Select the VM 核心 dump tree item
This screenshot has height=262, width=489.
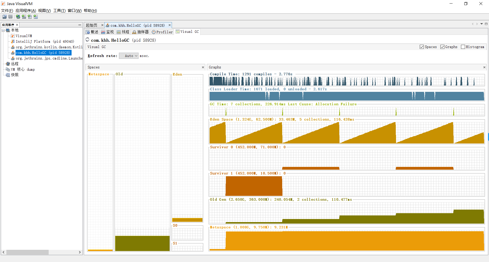click(23, 69)
